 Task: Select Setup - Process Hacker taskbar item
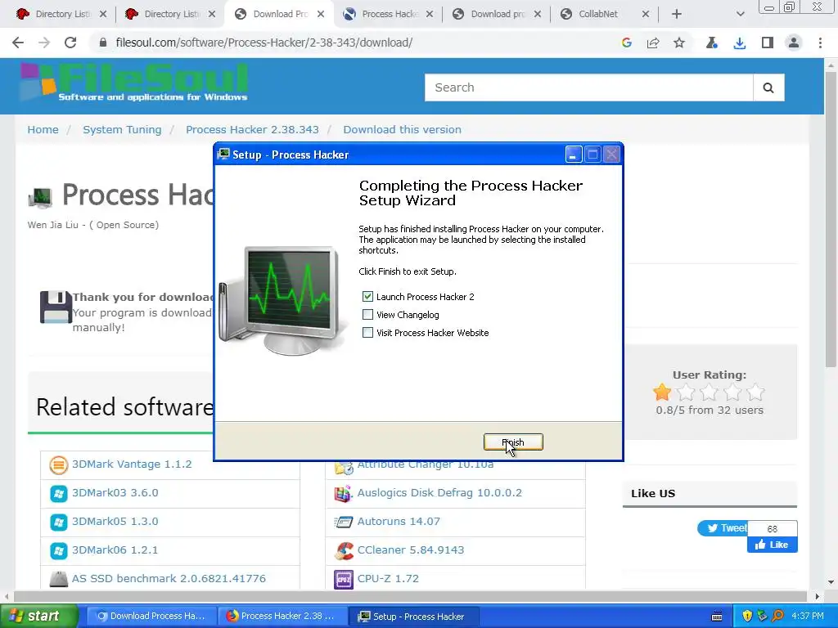(412, 617)
